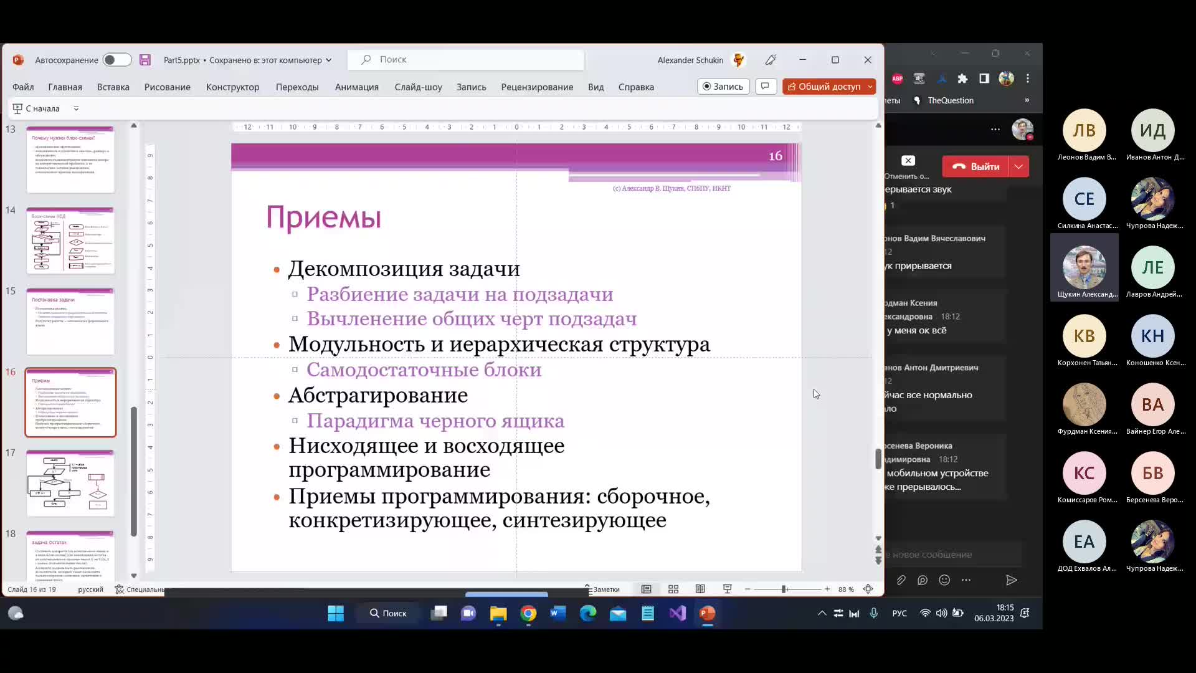Switch to Reading view icon
The image size is (1196, 673).
[700, 589]
